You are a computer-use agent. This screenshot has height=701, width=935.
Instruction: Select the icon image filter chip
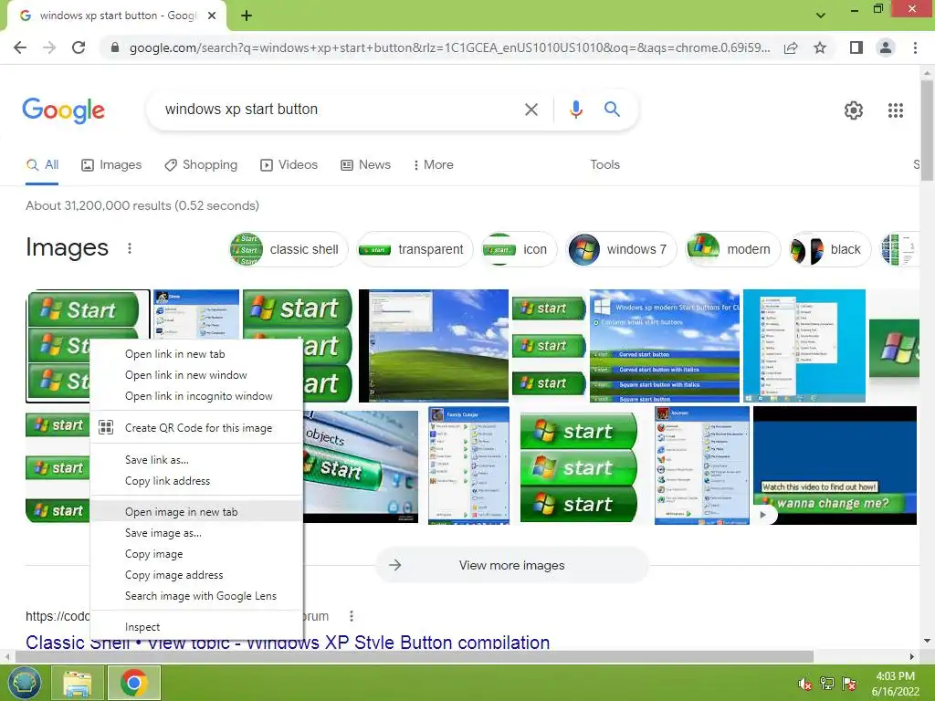coord(519,249)
